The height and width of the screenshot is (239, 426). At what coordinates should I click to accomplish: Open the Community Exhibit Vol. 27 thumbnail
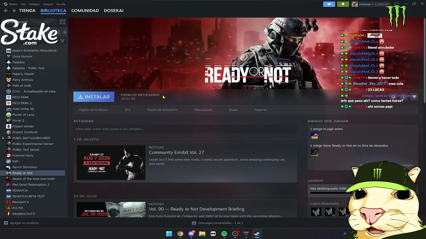(111, 163)
